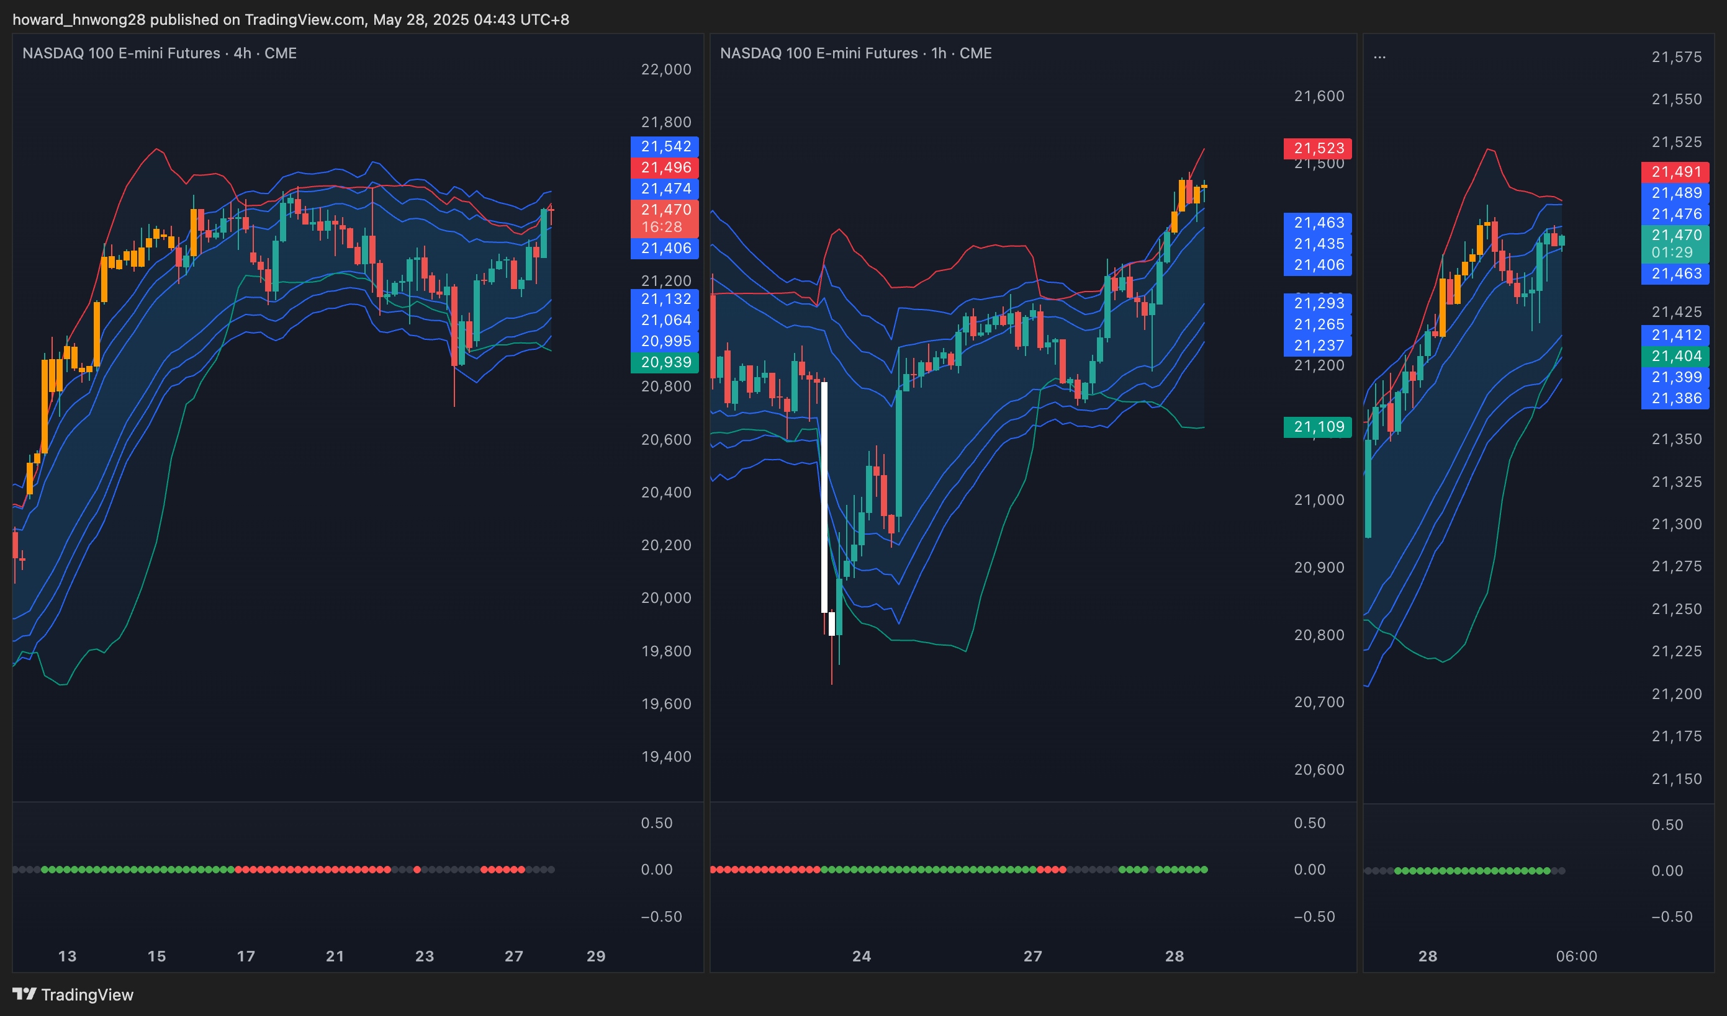Click date label 13 on the 4h time axis

coord(67,956)
